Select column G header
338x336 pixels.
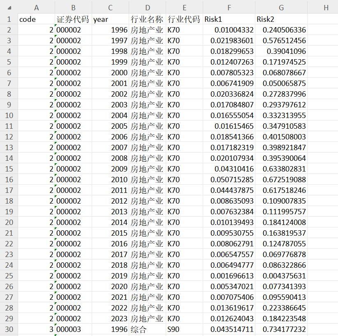pos(281,7)
